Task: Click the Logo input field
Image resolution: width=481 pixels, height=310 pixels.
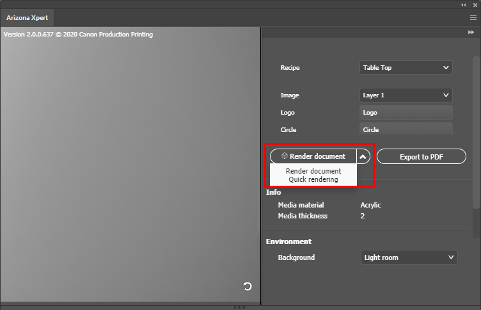Action: click(406, 113)
